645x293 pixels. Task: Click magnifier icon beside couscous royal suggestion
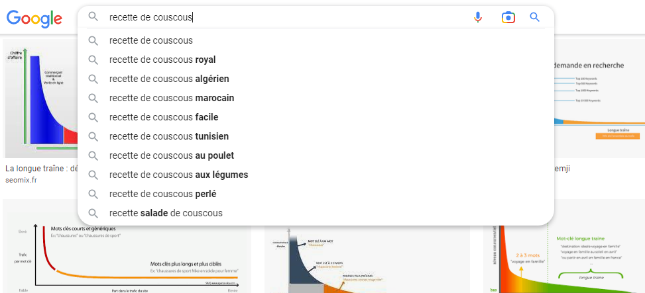point(93,60)
